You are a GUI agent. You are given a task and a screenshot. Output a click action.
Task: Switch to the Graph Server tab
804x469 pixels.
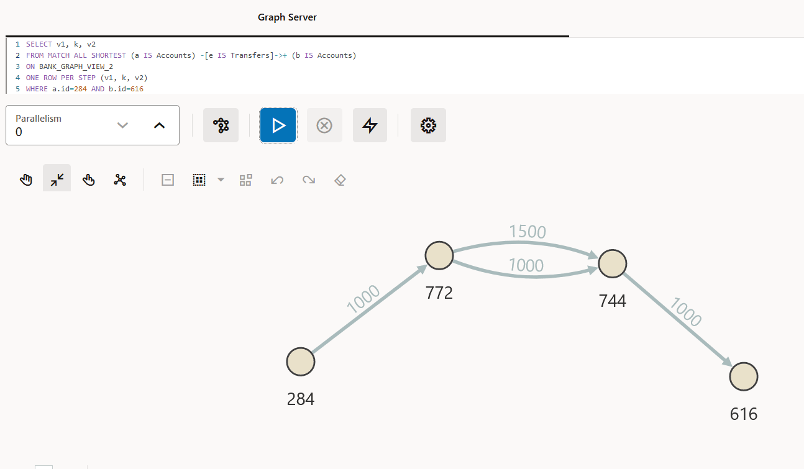287,17
